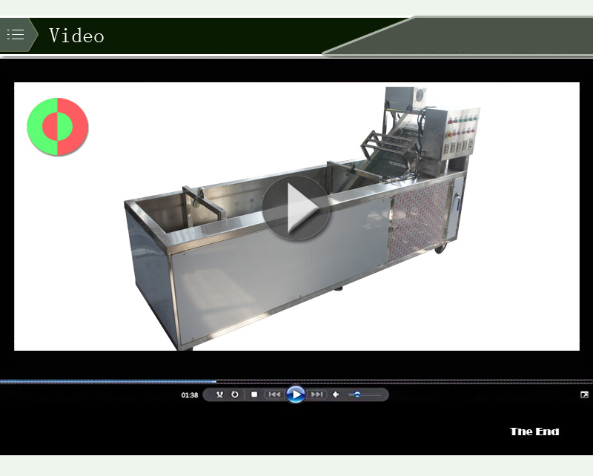Select the Stop playback icon

pyautogui.click(x=253, y=394)
